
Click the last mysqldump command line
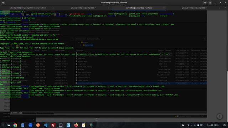coord(89,95)
